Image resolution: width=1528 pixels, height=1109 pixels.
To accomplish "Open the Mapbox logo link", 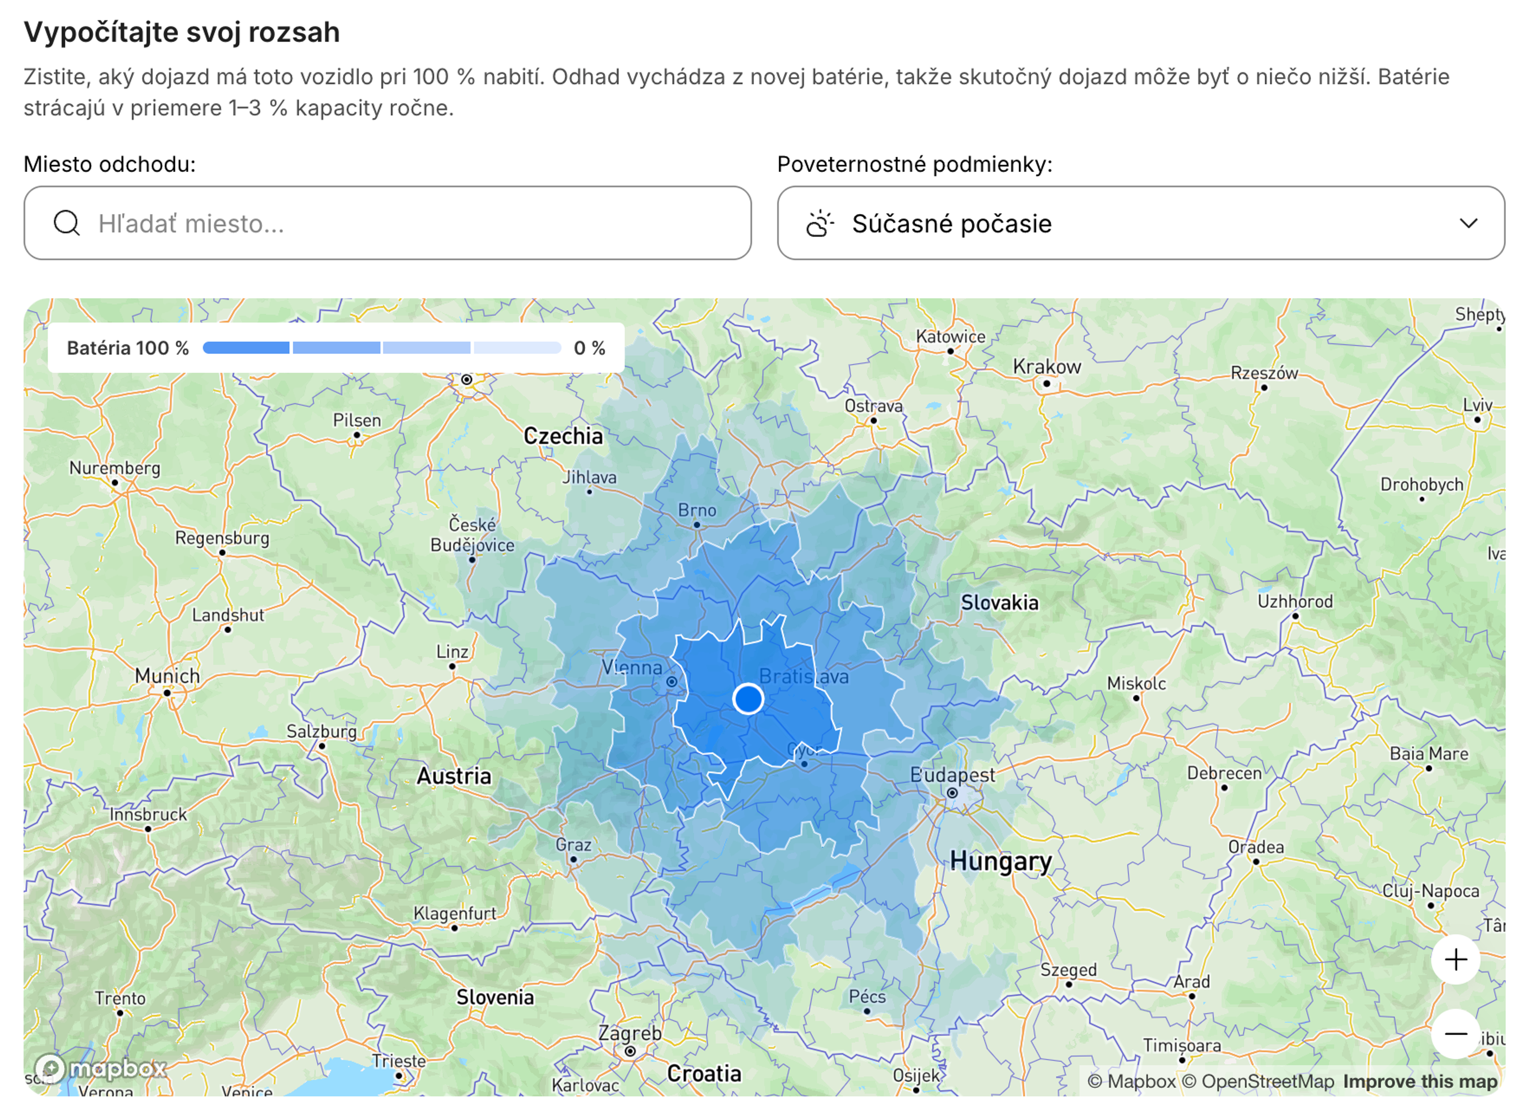I will coord(100,1068).
